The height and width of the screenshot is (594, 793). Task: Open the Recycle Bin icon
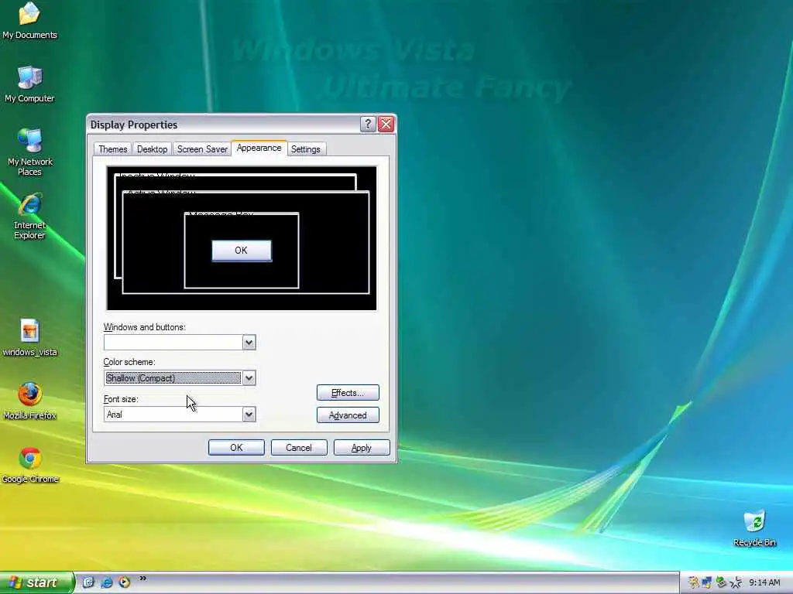coord(754,528)
